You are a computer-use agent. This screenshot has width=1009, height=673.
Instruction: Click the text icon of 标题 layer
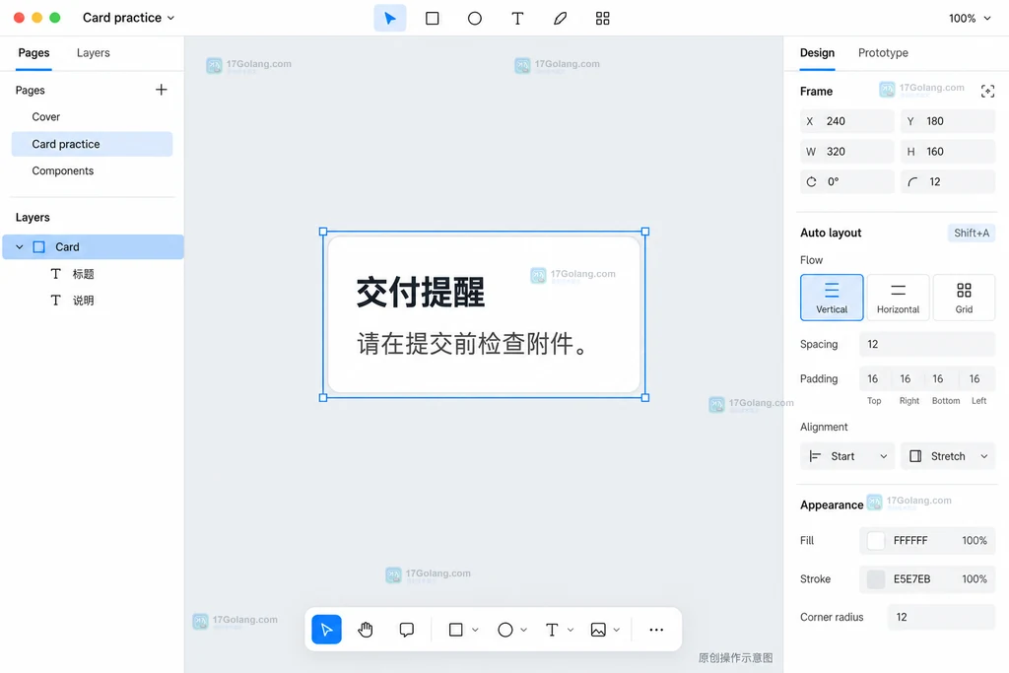[x=56, y=274]
